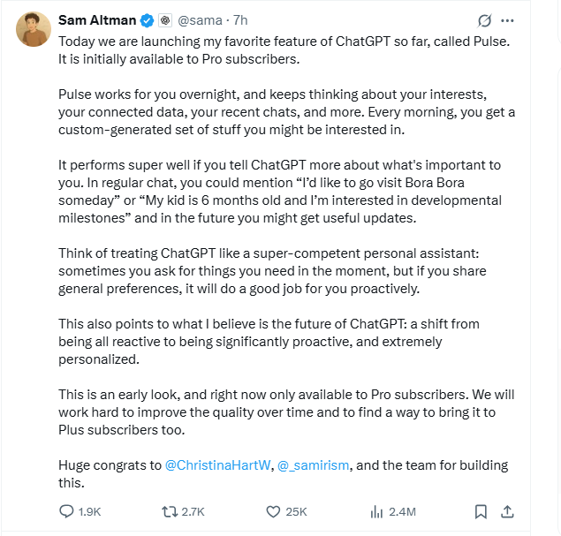Click the Grok icon beside the more menu

click(x=484, y=20)
